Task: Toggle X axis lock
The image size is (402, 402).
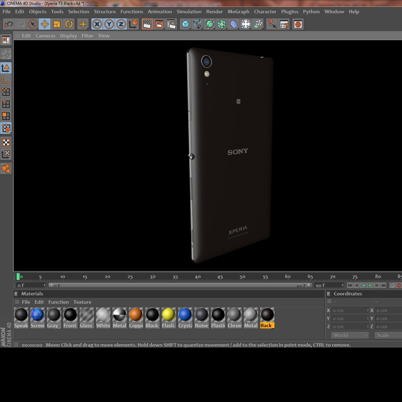Action: click(x=97, y=24)
